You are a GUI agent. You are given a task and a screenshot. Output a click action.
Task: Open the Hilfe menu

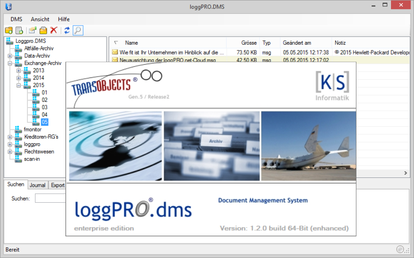point(64,19)
